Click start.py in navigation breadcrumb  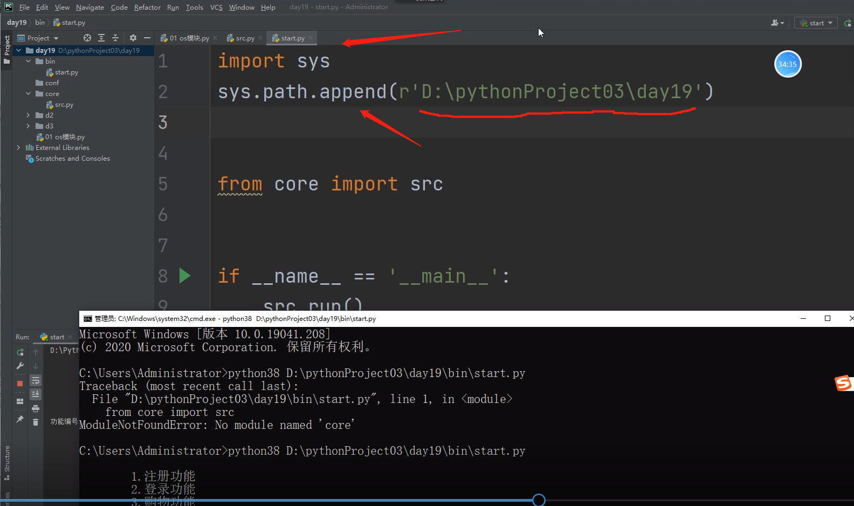(69, 22)
